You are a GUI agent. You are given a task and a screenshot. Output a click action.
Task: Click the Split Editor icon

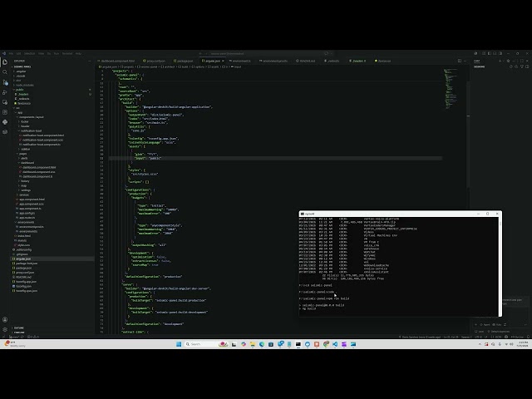(460, 61)
